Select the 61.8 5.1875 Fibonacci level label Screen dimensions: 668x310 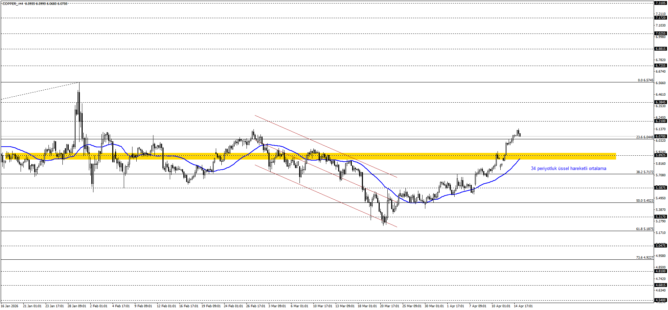[x=645, y=229]
